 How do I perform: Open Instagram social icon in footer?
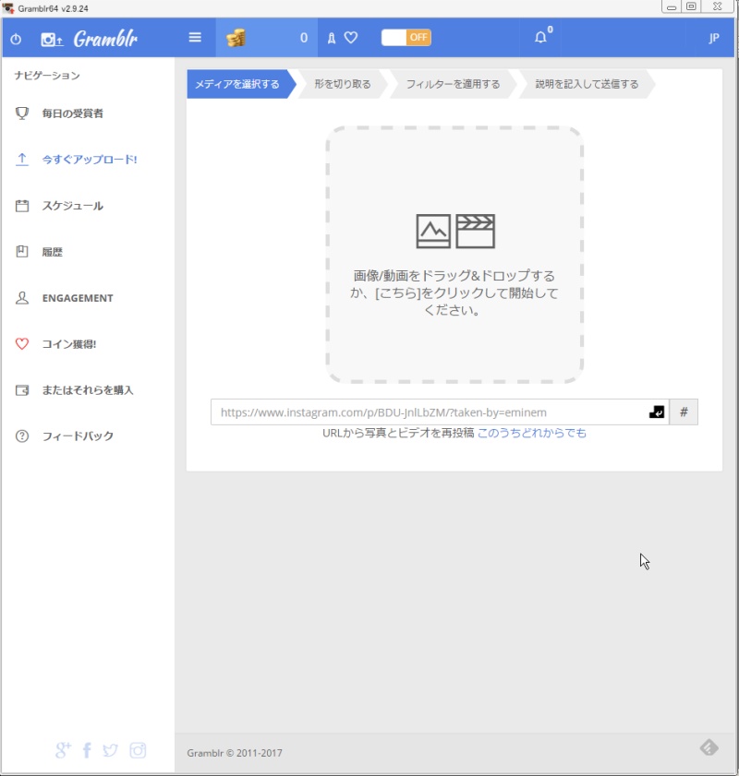coord(138,750)
